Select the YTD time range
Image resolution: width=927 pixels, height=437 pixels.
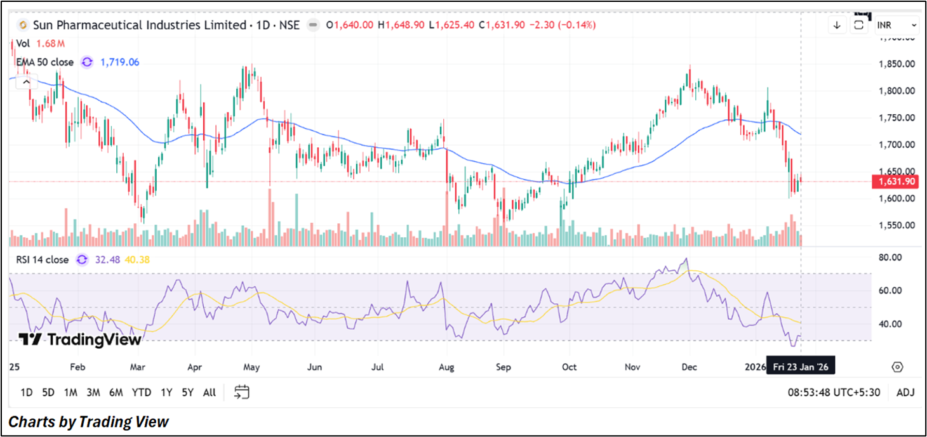[x=141, y=393]
